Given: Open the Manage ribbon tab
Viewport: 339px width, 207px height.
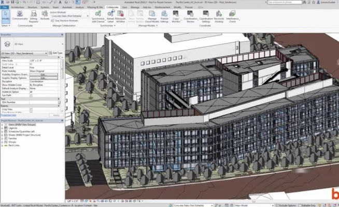Looking at the screenshot, I should [x=135, y=7].
